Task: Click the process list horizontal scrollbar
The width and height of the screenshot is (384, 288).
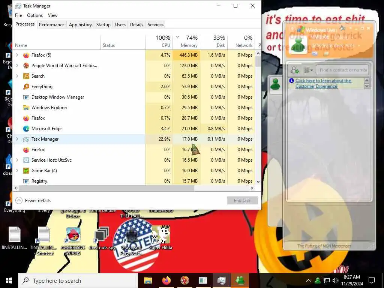Action: 106,188
